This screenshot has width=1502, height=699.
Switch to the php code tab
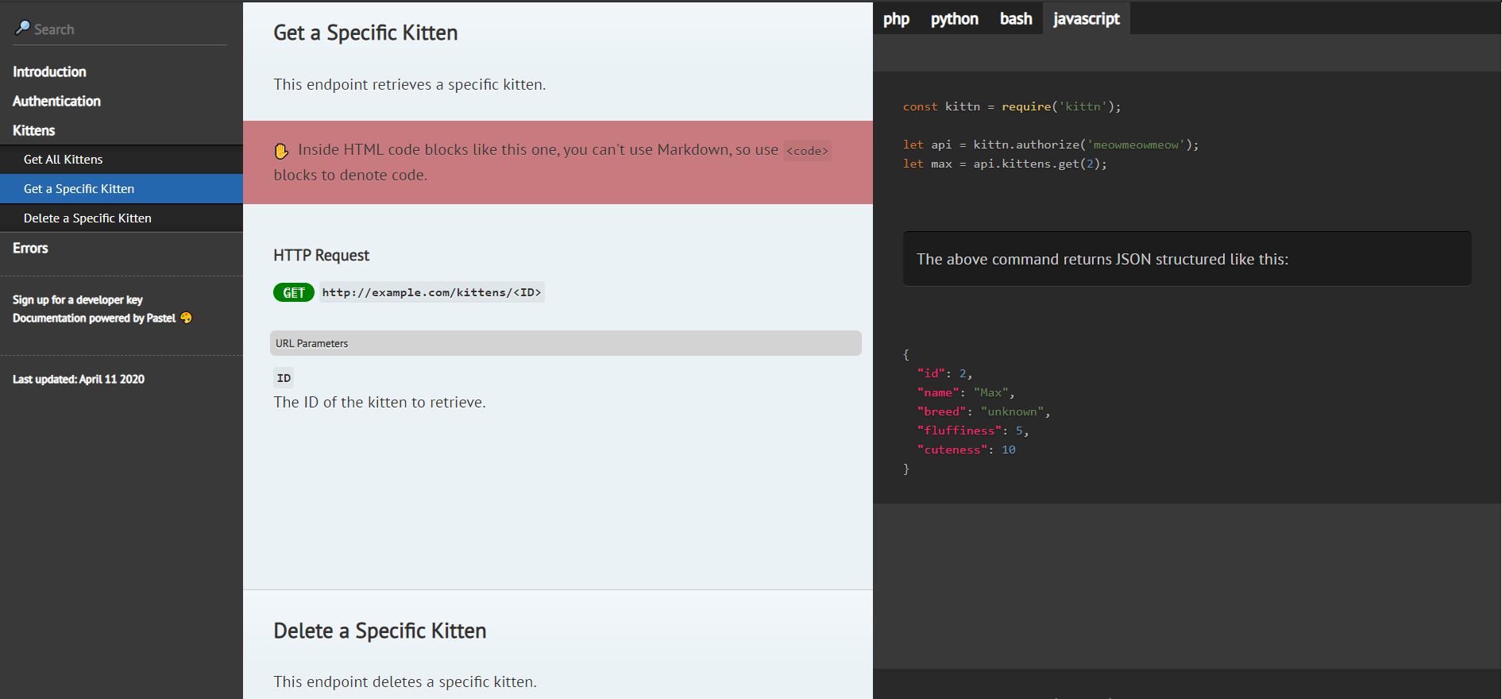point(896,18)
